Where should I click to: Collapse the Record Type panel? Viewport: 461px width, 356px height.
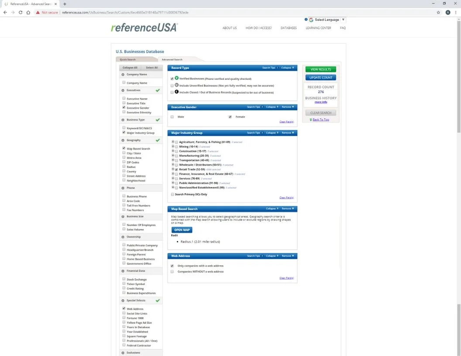click(287, 68)
